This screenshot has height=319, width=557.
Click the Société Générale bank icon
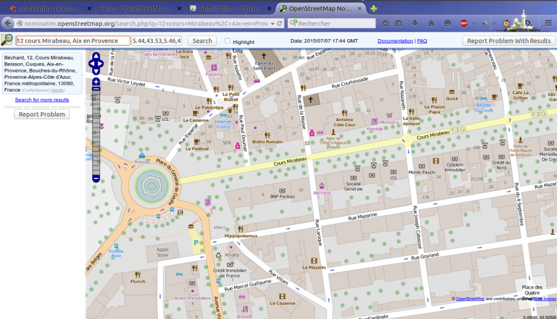353,177
